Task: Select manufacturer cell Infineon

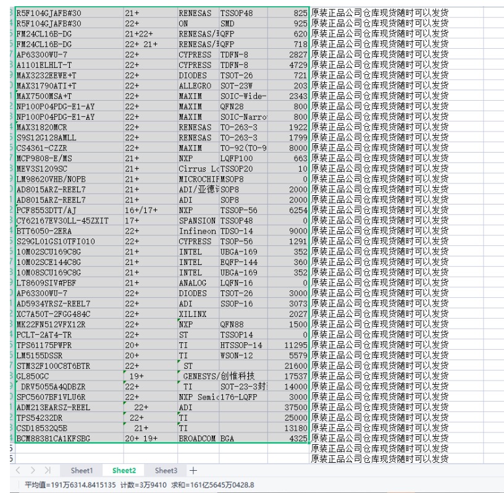Action: [198, 231]
